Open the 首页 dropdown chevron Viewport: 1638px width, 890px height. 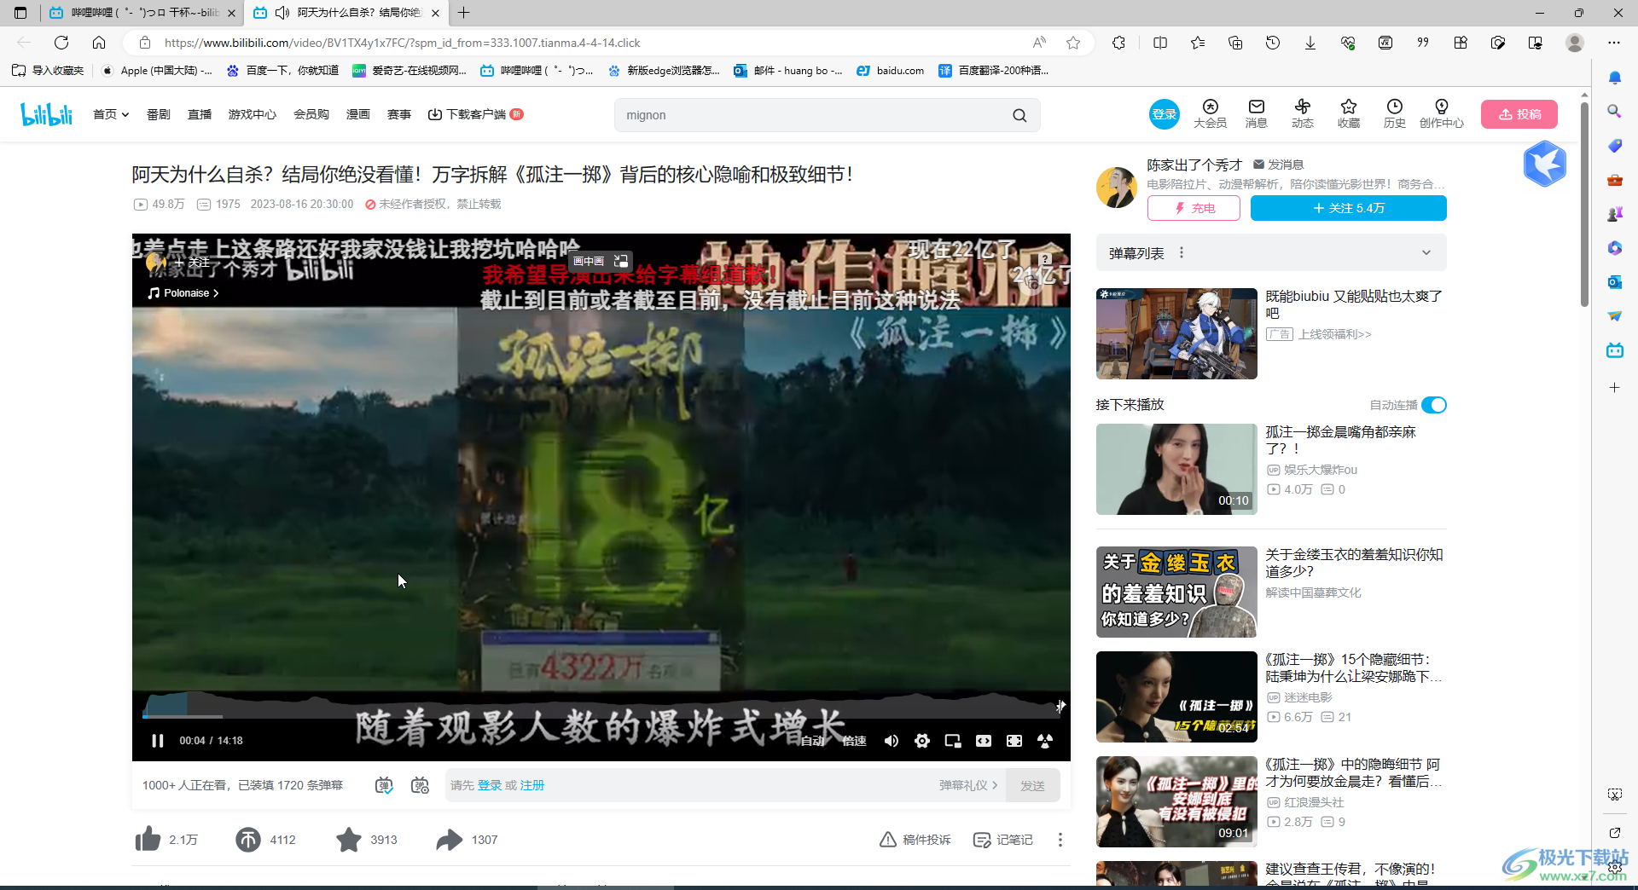click(x=125, y=113)
